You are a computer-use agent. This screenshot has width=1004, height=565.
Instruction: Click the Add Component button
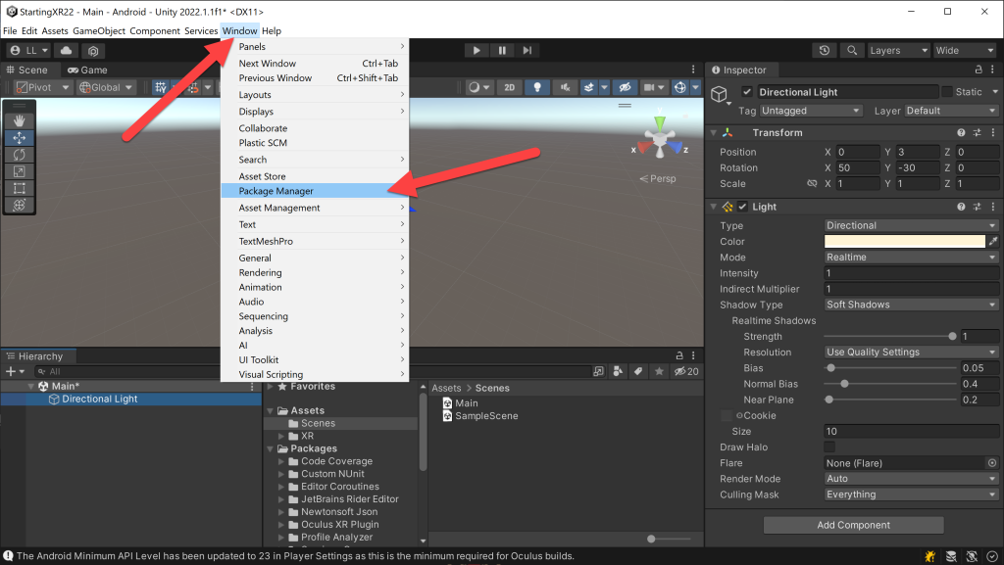click(x=853, y=525)
